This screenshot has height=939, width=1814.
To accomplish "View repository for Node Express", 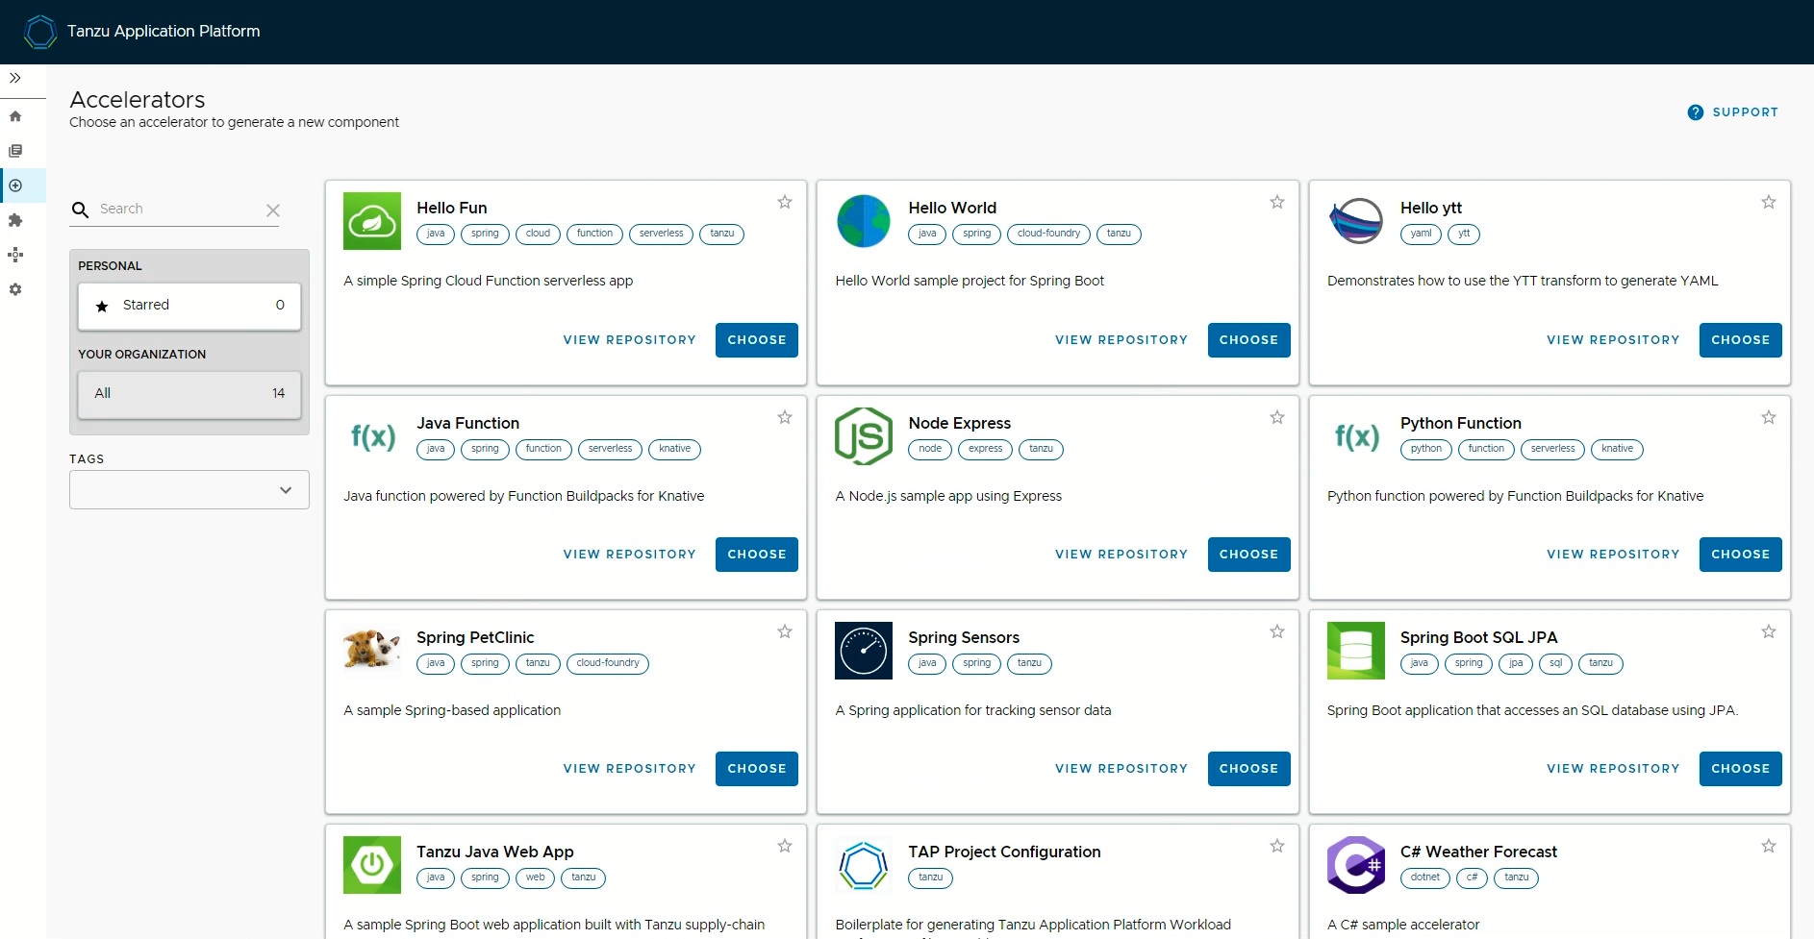I will [1121, 555].
